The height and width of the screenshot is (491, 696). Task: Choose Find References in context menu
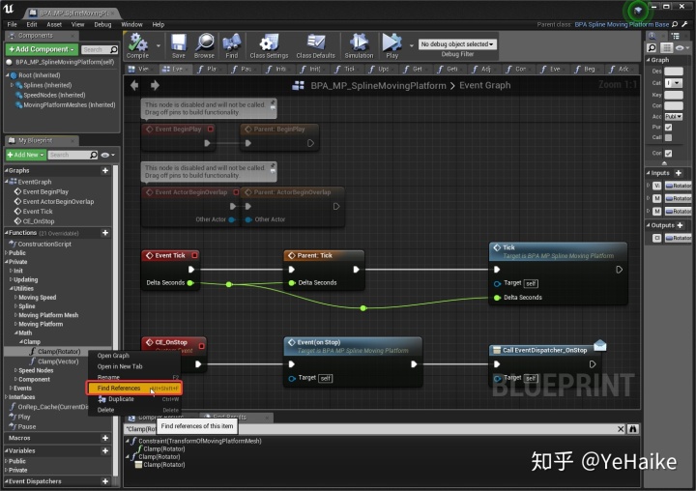(x=134, y=388)
